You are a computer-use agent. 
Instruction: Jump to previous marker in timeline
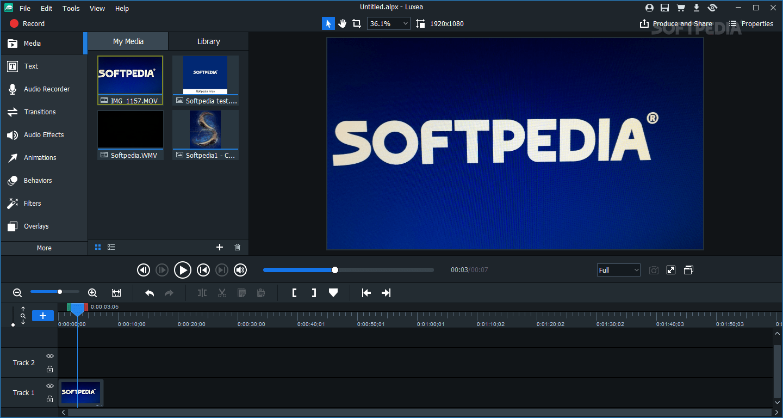click(x=366, y=293)
